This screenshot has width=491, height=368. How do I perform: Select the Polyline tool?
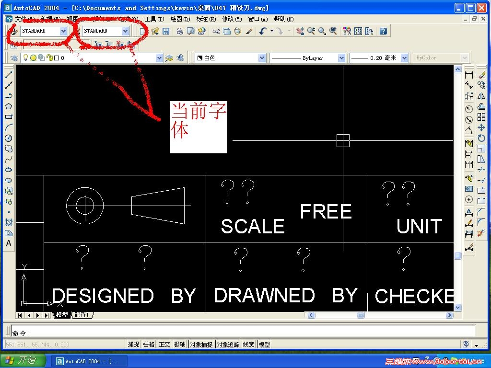point(9,96)
